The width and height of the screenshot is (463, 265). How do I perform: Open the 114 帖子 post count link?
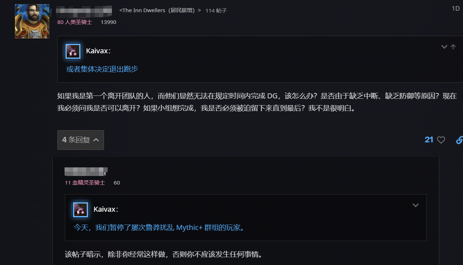[216, 11]
